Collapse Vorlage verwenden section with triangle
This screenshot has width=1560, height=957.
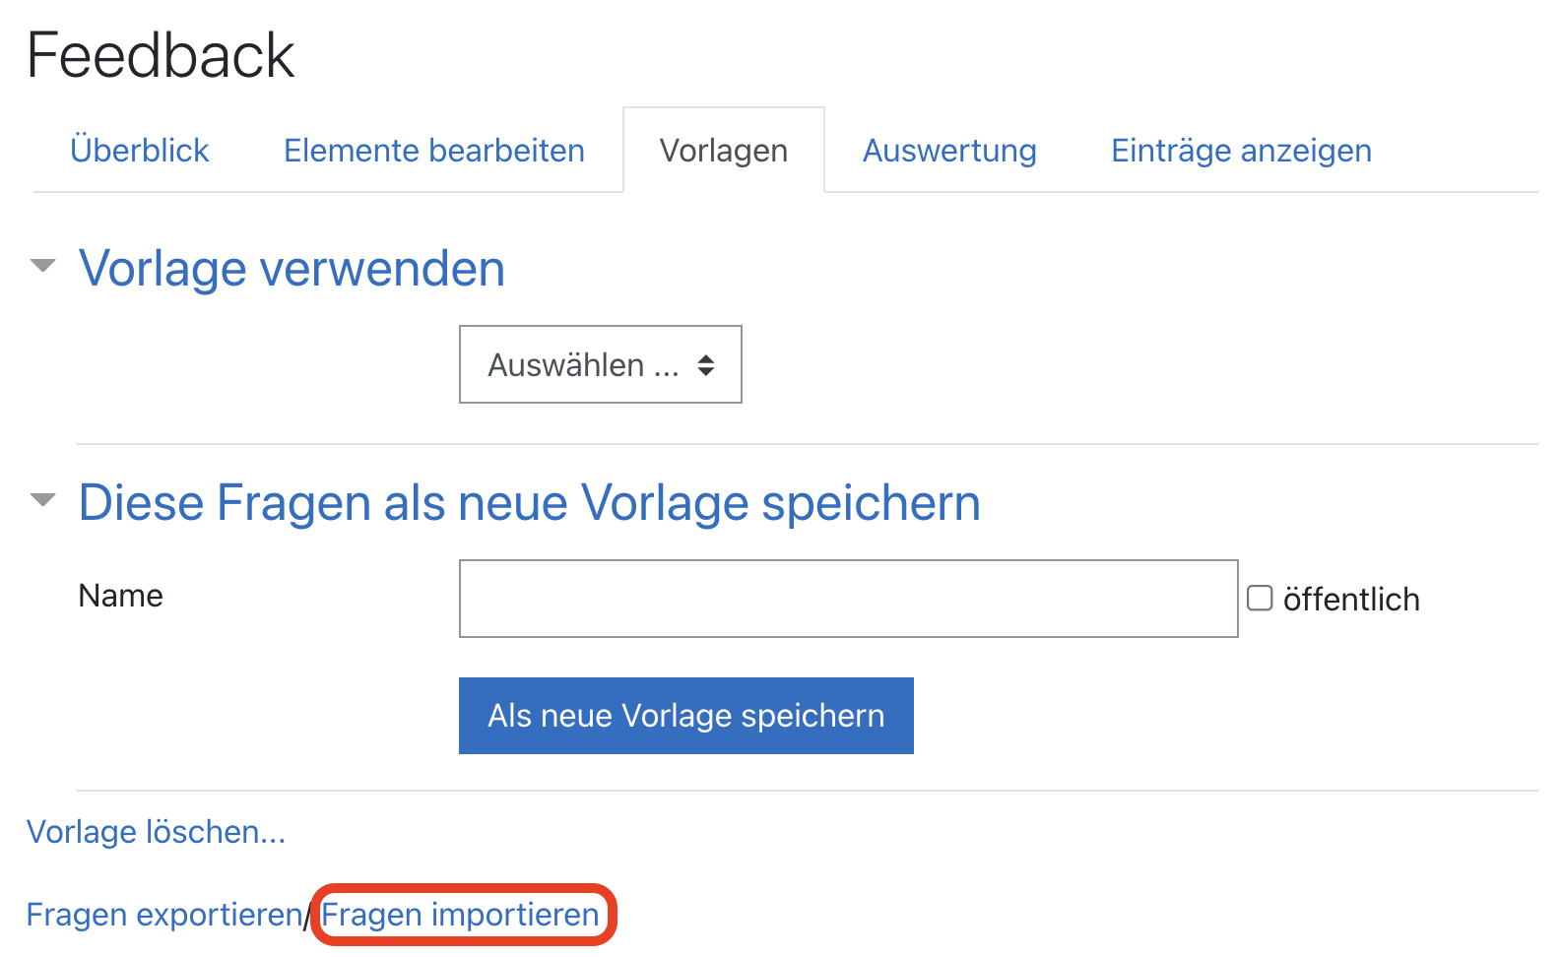(42, 266)
